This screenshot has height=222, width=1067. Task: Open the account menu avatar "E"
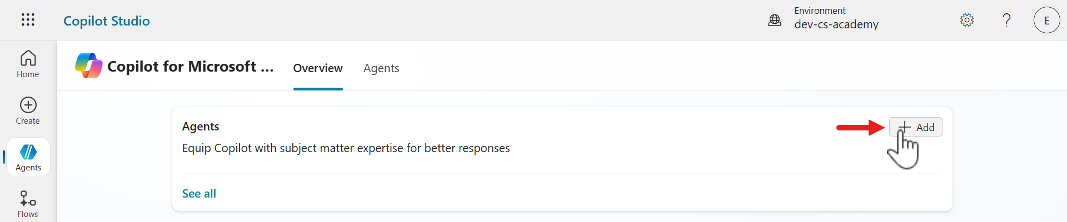pyautogui.click(x=1046, y=21)
